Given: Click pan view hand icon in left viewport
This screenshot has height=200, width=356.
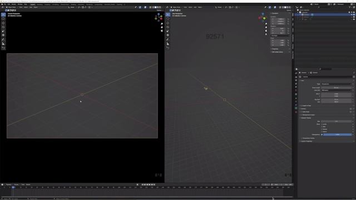Looking at the screenshot, I should 162,27.
